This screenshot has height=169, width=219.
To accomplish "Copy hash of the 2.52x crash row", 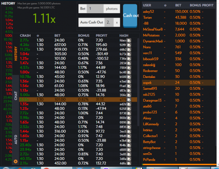I will (x=129, y=127).
